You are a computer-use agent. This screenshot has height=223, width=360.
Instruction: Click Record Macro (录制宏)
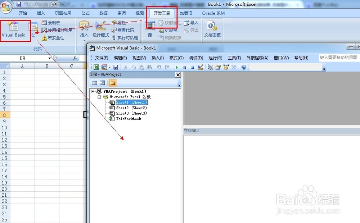coord(51,23)
